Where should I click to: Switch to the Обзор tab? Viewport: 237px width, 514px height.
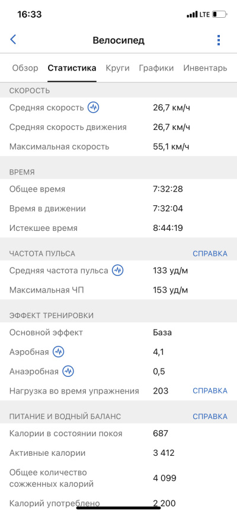25,68
